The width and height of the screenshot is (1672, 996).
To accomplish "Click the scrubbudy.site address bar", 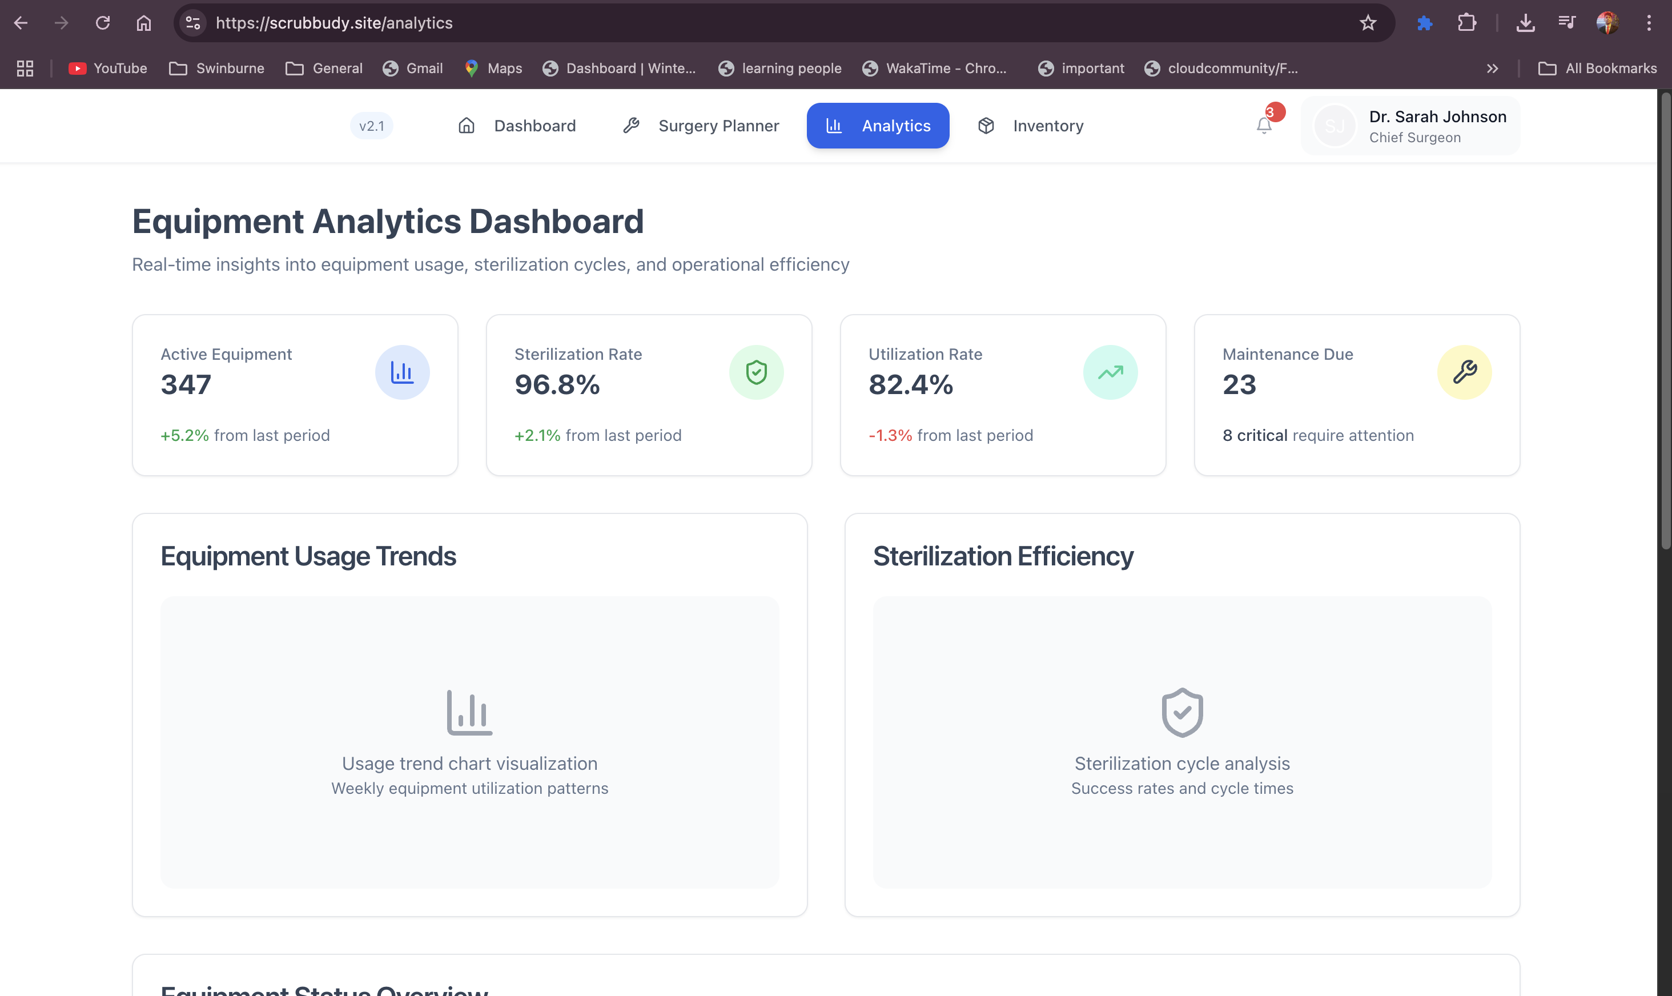I will [x=738, y=23].
